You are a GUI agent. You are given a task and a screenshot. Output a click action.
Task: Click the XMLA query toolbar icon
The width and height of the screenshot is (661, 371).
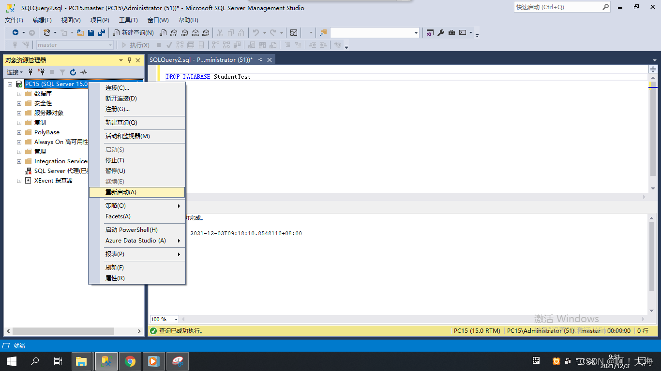[x=195, y=33]
